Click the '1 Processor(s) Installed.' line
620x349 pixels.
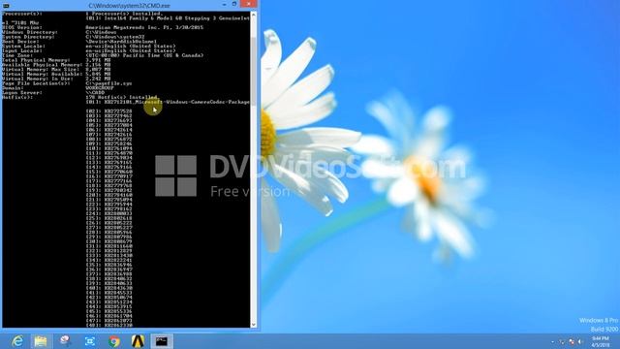(x=124, y=14)
